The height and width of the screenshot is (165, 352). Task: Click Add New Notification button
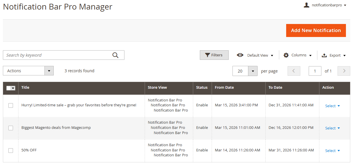pyautogui.click(x=316, y=30)
